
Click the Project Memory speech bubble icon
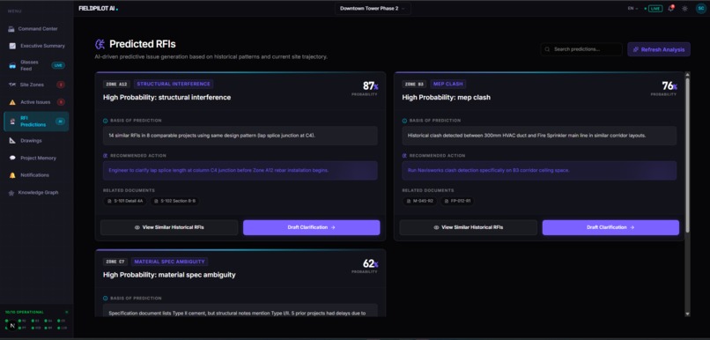click(12, 158)
